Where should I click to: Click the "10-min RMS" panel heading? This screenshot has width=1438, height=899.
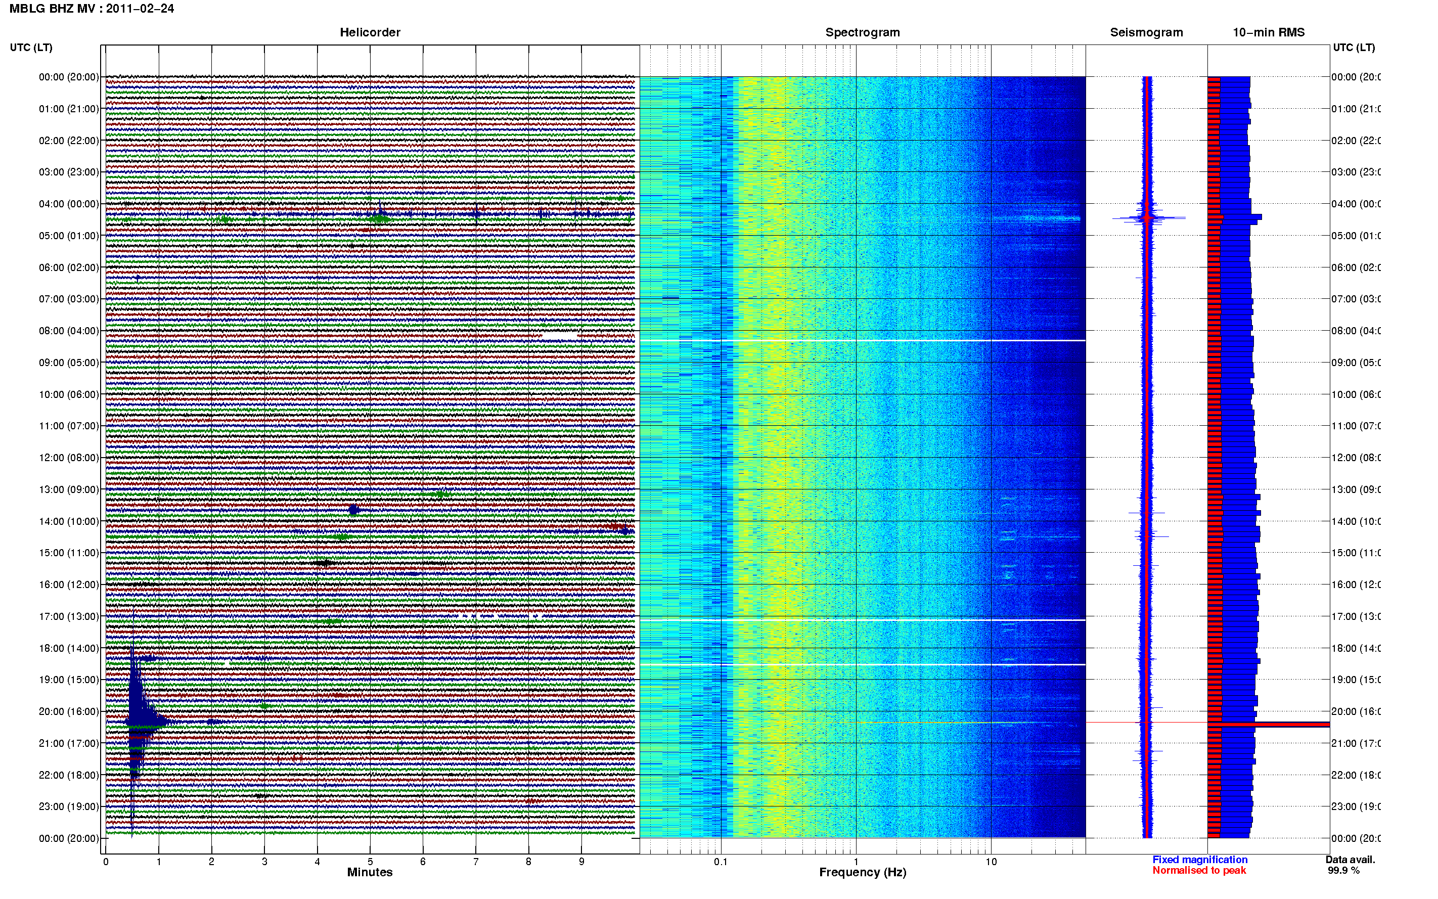[x=1268, y=33]
